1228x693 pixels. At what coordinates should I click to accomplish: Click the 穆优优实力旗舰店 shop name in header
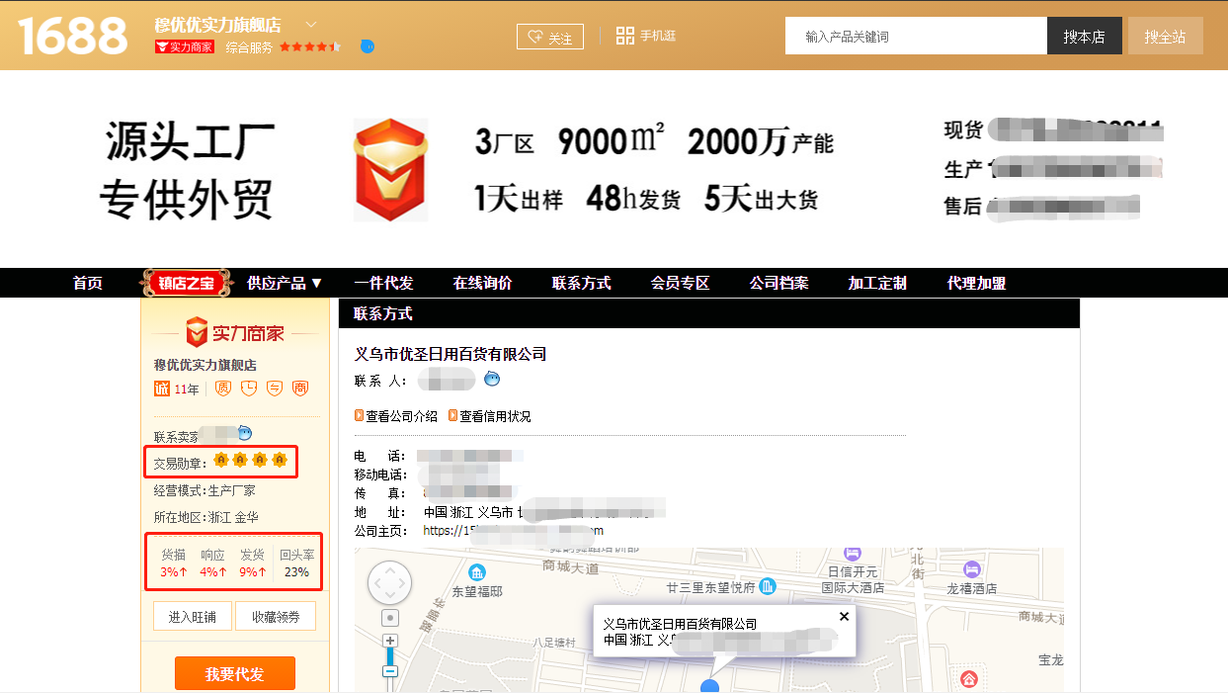[218, 25]
